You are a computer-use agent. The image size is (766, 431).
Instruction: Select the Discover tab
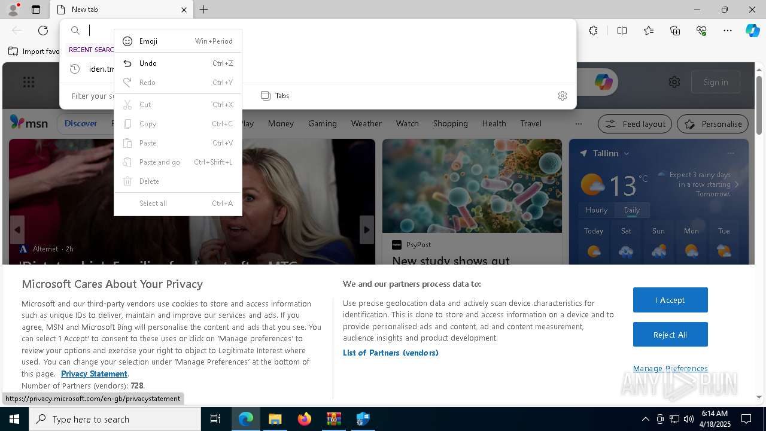tap(81, 123)
